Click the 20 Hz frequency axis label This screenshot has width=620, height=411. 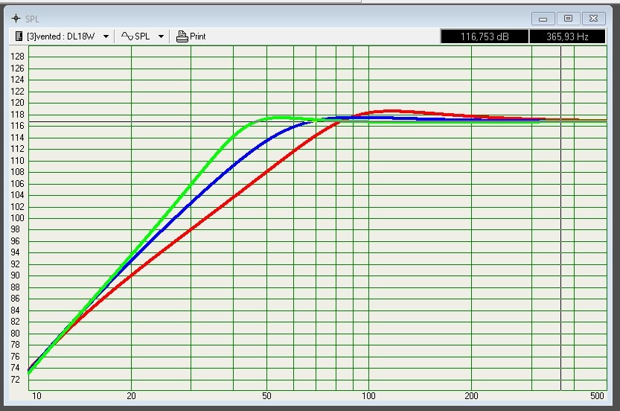pos(131,395)
